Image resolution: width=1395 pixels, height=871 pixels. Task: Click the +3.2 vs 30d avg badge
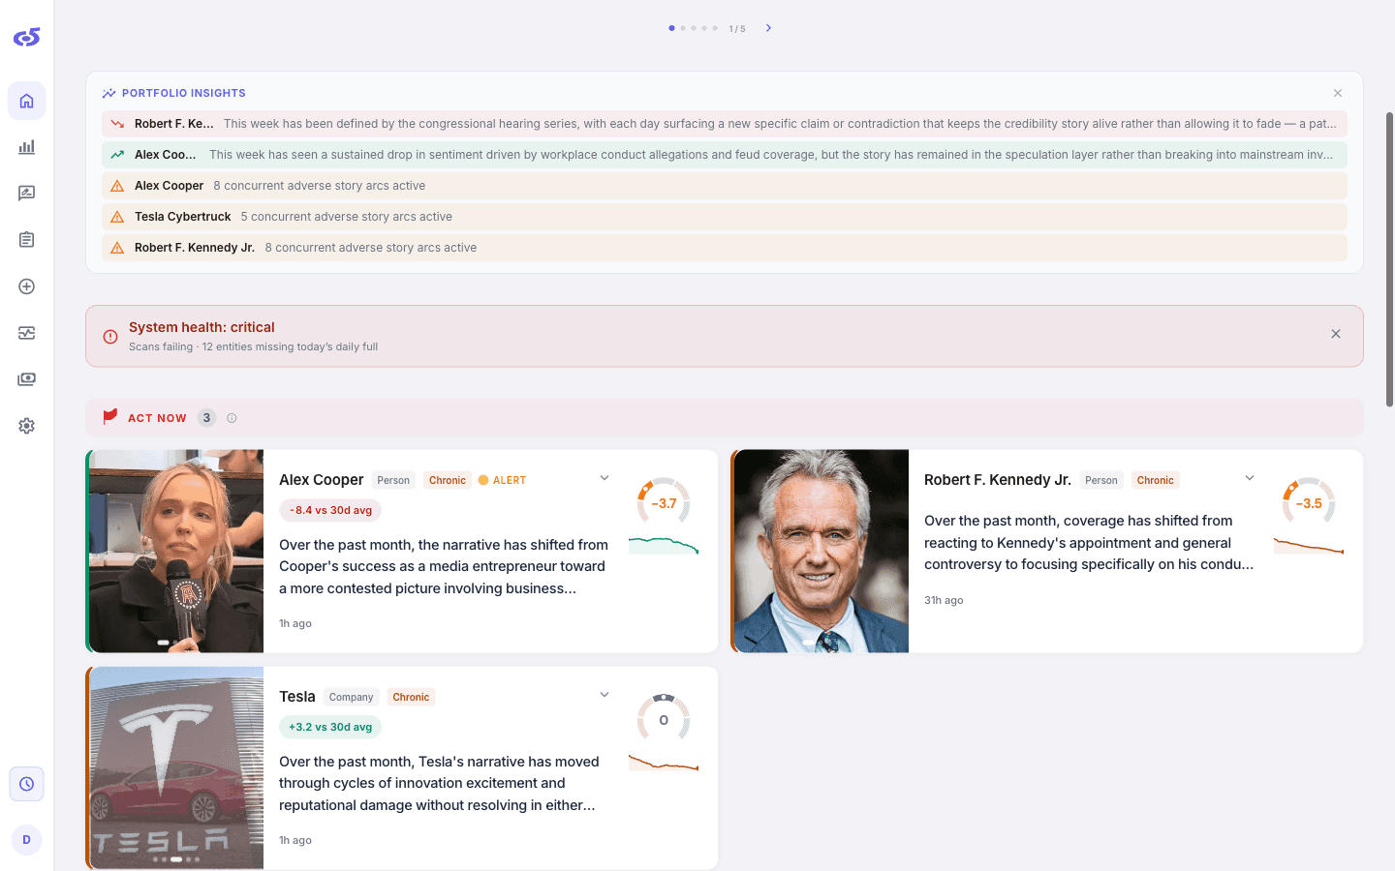[330, 727]
